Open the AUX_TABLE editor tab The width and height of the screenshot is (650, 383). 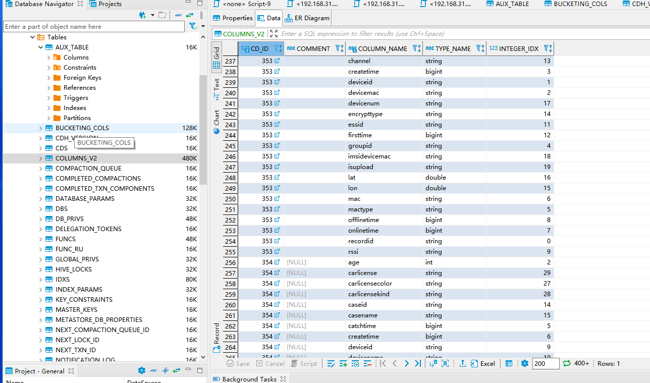(x=508, y=4)
